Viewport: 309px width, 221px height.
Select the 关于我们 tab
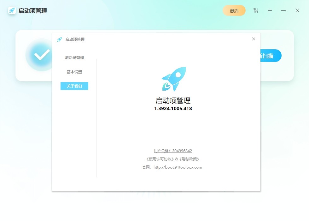click(74, 86)
